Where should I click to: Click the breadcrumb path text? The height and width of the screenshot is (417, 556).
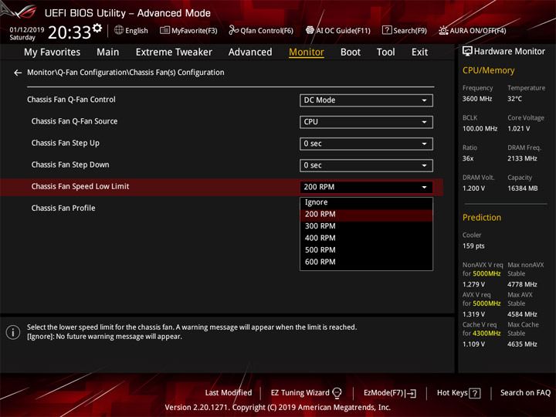(x=126, y=73)
